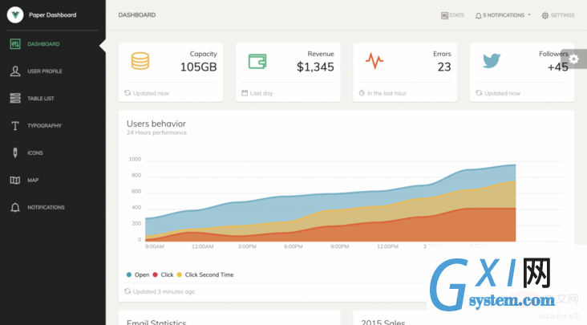587x325 pixels.
Task: Select the DASHBOARD menu label
Action: click(x=43, y=44)
